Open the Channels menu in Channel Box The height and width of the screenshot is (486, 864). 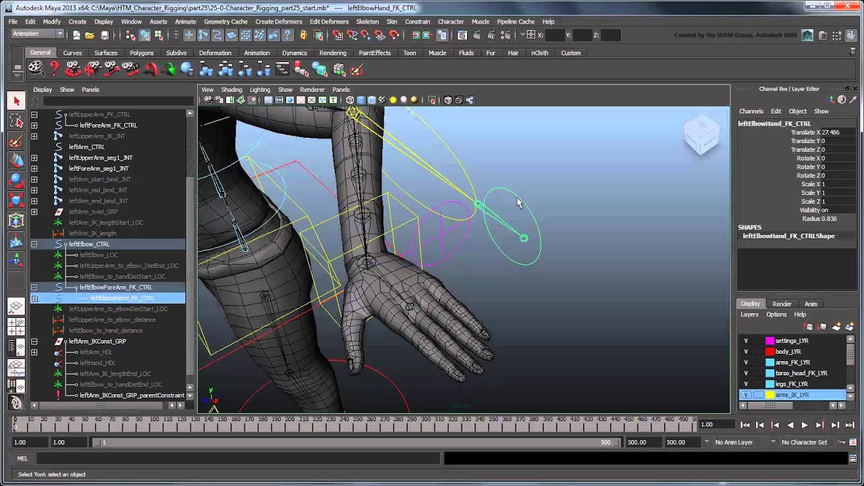pos(751,111)
